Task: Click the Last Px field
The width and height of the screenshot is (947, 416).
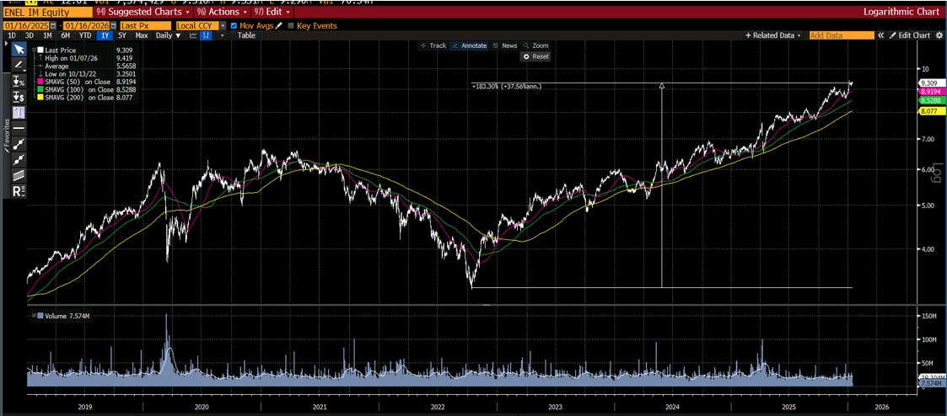Action: [x=145, y=26]
